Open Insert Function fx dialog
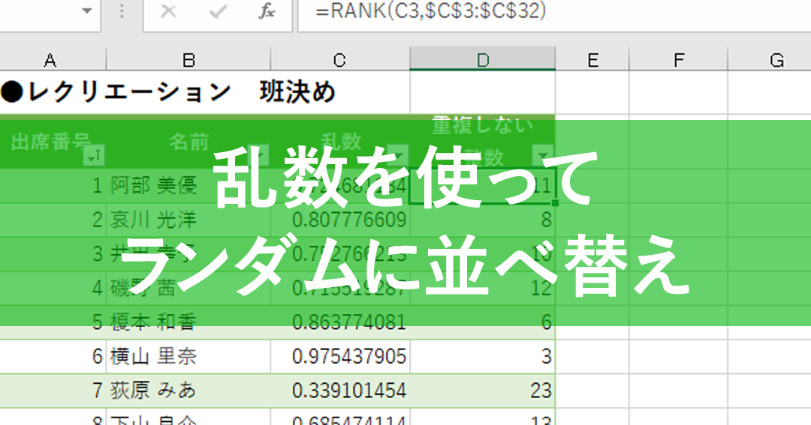The width and height of the screenshot is (811, 425). pyautogui.click(x=267, y=10)
